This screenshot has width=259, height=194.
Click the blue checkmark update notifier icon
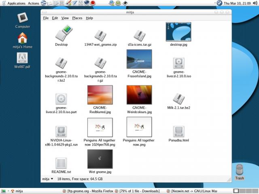coord(219,3)
